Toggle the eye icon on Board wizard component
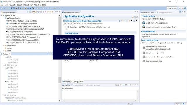The height and width of the screenshot is (105, 187). tap(7, 32)
